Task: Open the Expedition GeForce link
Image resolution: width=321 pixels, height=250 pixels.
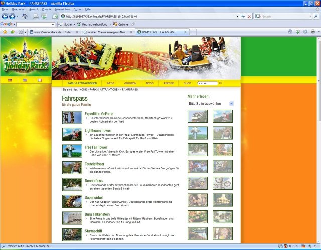Action: click(x=99, y=114)
